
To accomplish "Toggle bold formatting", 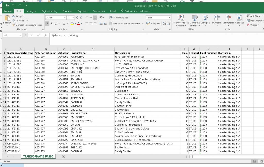I will click(x=47, y=23).
